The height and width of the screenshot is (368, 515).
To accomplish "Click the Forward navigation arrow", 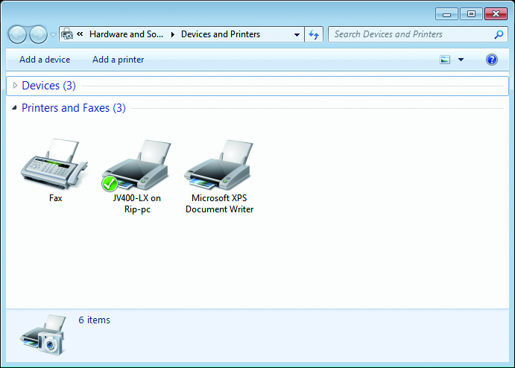I will click(x=37, y=34).
